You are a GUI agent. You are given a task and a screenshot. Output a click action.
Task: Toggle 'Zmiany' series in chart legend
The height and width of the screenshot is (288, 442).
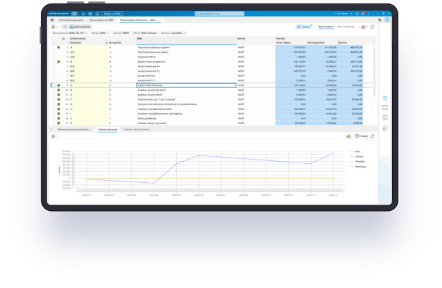[x=357, y=156]
